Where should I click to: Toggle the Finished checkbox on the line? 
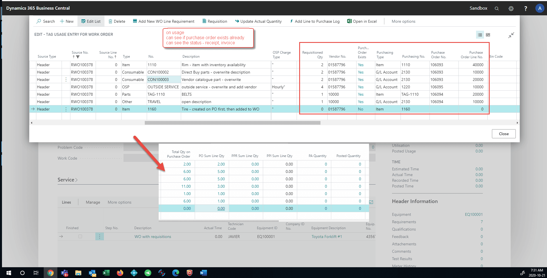pyautogui.click(x=80, y=236)
